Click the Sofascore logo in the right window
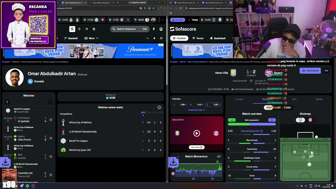The width and height of the screenshot is (336, 189). 183,29
